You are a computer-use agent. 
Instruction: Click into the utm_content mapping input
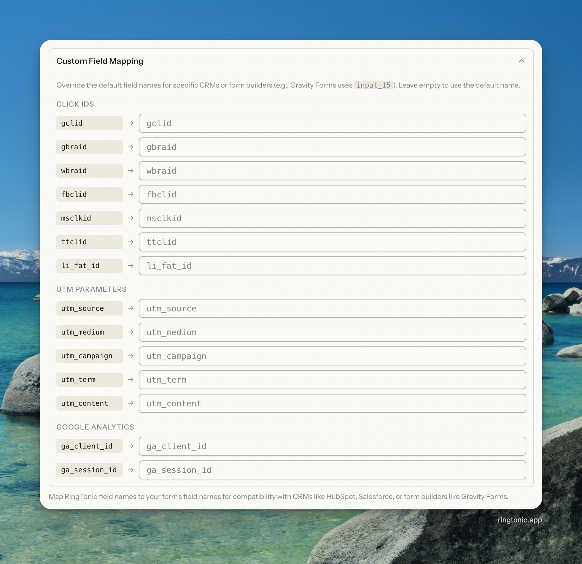point(332,403)
